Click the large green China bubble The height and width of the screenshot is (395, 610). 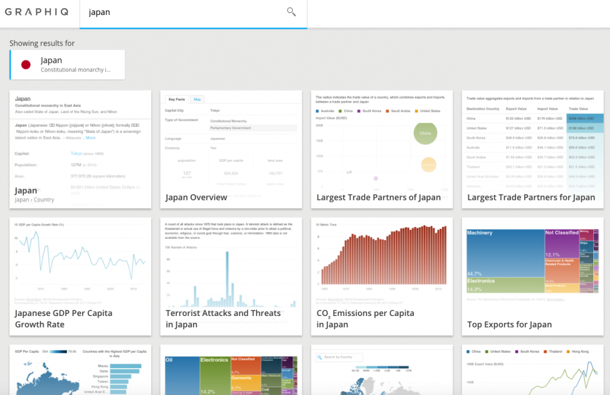tap(425, 132)
